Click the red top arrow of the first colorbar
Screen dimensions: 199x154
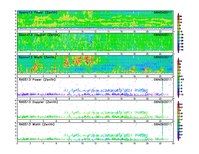pyautogui.click(x=178, y=14)
